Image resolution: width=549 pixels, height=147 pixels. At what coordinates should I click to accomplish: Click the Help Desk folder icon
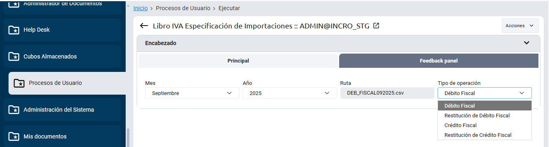(x=14, y=30)
